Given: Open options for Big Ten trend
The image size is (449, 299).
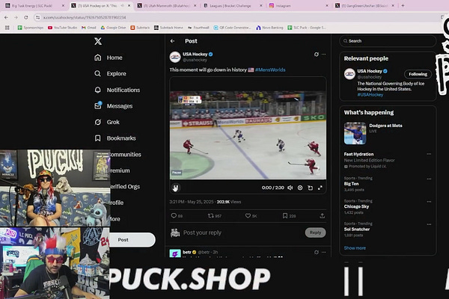Looking at the screenshot, I should pos(429,179).
